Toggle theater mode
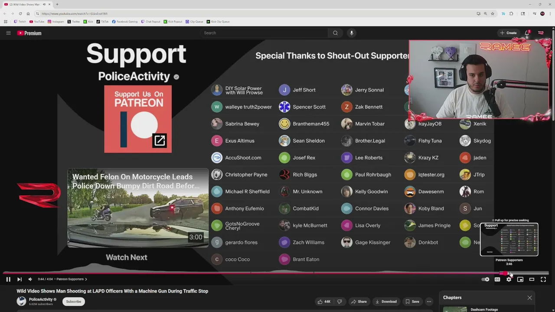 532,279
